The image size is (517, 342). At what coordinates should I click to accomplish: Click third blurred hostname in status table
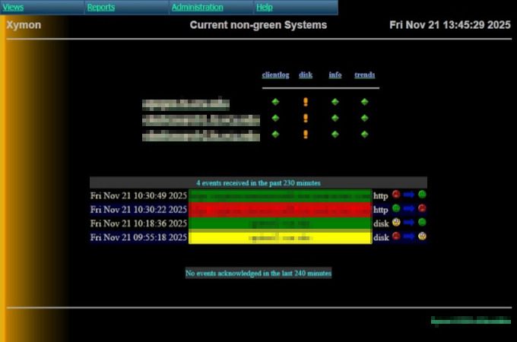click(201, 136)
